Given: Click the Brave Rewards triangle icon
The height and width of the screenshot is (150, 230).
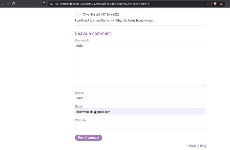Looking at the screenshot, I should coord(221,4).
